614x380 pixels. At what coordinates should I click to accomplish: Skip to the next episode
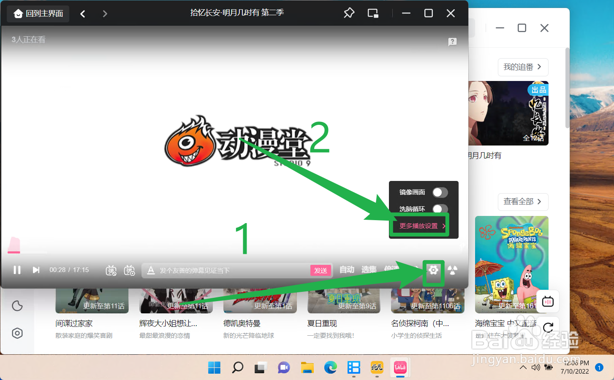[x=36, y=270]
